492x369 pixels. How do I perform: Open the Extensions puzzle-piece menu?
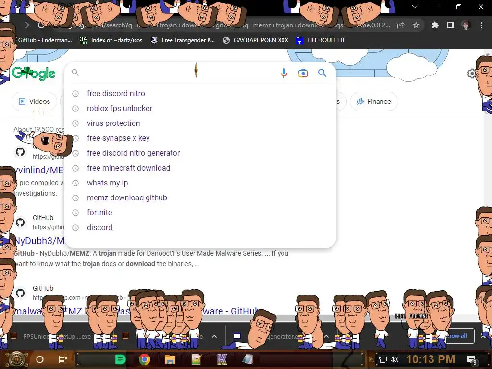pyautogui.click(x=435, y=25)
